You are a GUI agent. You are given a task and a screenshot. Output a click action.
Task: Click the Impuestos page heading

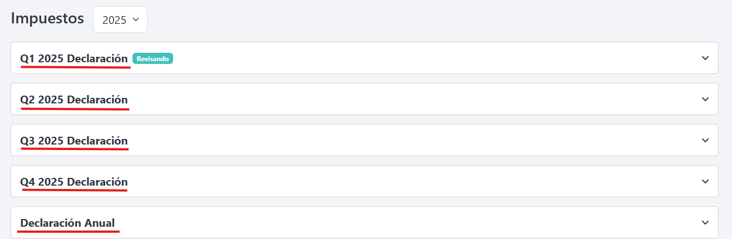click(x=47, y=18)
